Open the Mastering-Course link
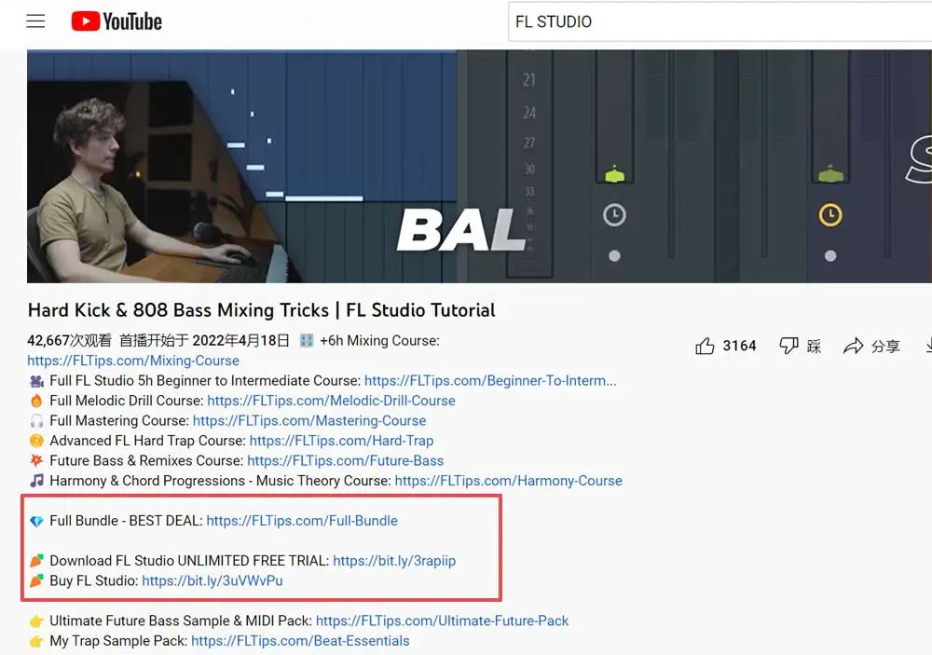This screenshot has width=932, height=655. [309, 421]
